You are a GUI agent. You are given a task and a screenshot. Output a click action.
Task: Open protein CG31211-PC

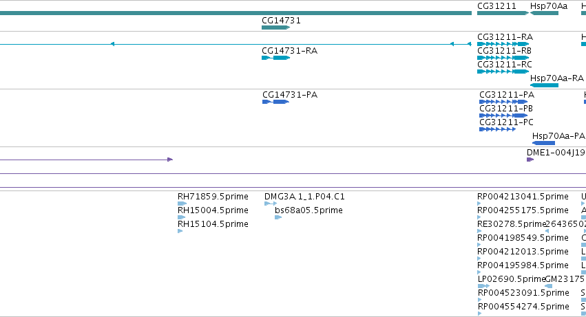click(x=497, y=129)
